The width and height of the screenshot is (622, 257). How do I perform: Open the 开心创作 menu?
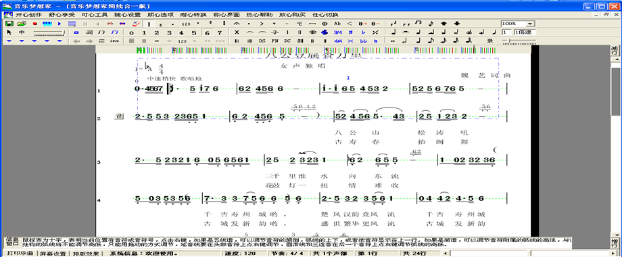click(x=28, y=15)
